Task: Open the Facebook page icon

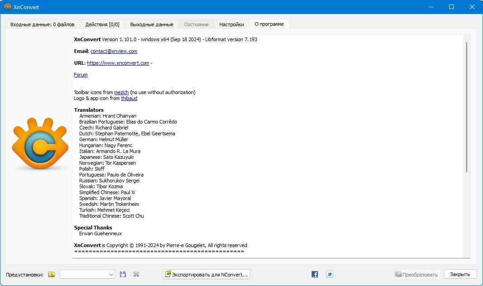Action: tap(314, 274)
